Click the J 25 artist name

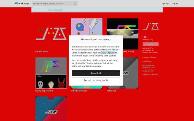[145, 37]
